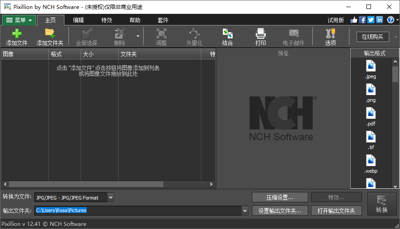Click the Facebook share icon
The width and height of the screenshot is (400, 229).
click(x=362, y=20)
